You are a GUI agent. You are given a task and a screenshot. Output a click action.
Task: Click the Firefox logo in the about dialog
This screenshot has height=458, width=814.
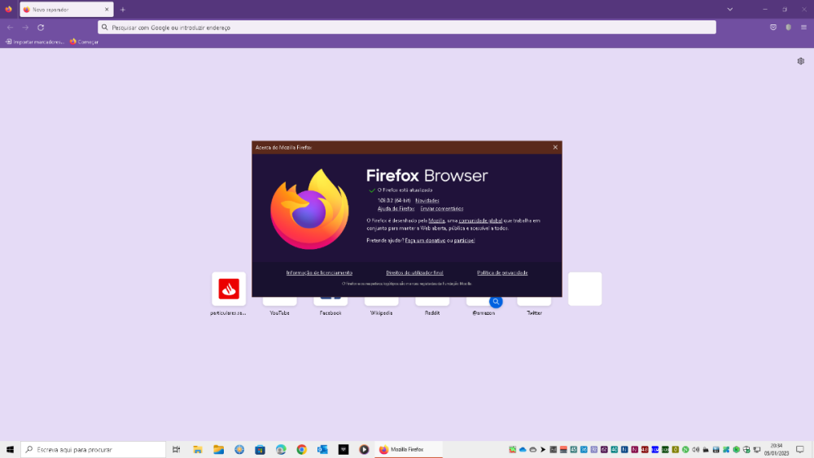coord(309,209)
